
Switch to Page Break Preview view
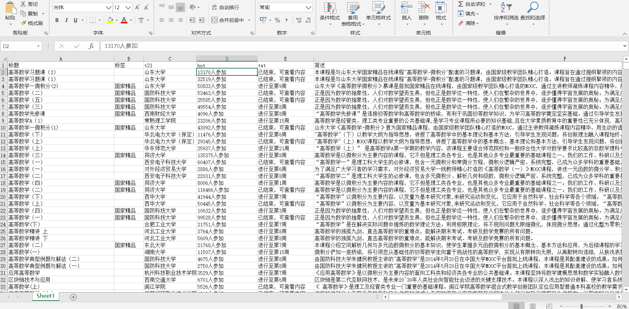point(549,306)
